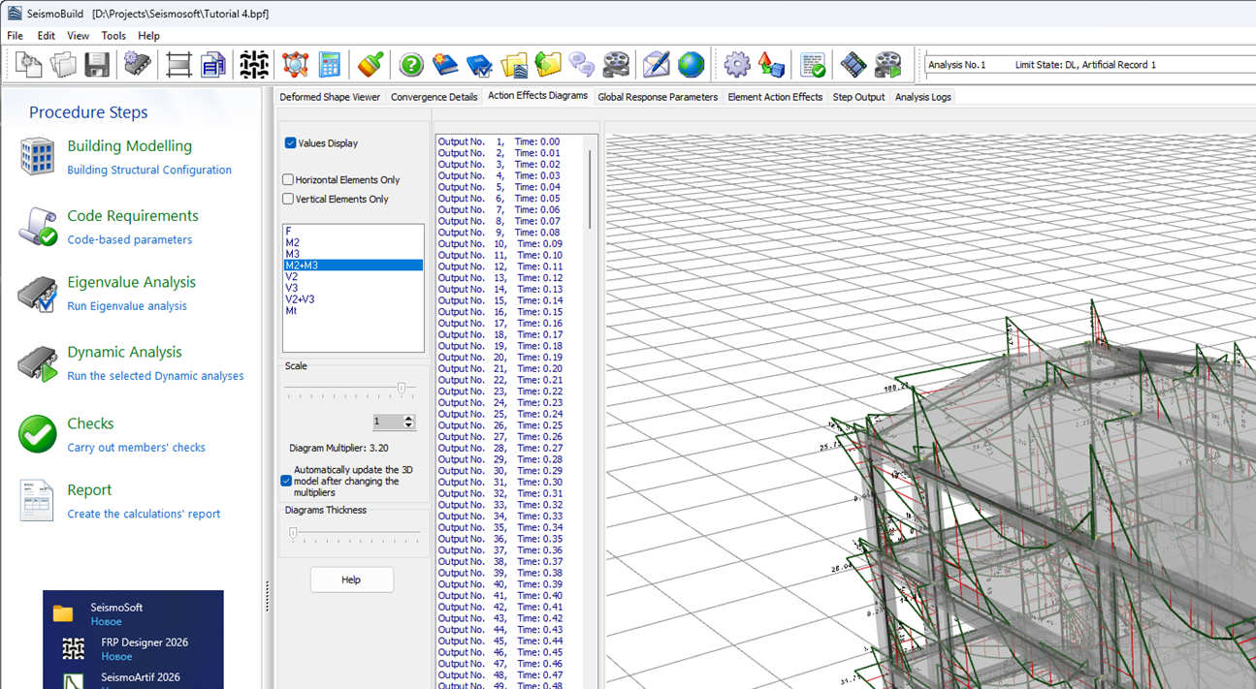Click the blue book with checkmark icon
Screen dimensions: 1256x689
479,65
